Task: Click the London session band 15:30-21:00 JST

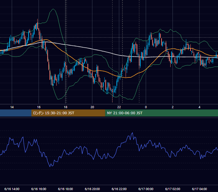Action: (68, 113)
